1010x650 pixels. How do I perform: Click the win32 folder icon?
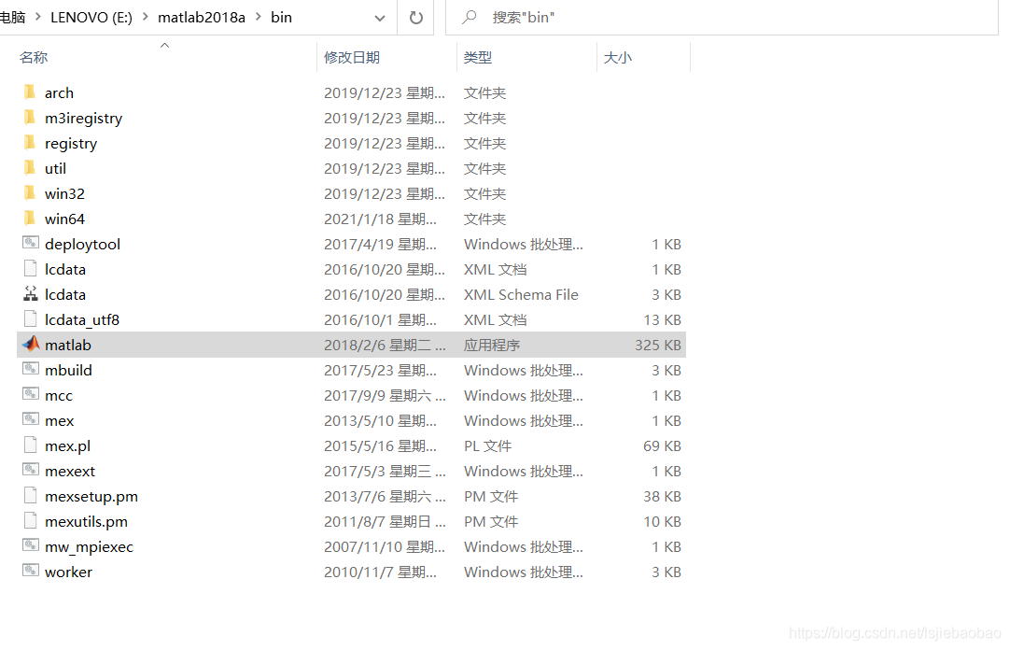click(x=30, y=192)
